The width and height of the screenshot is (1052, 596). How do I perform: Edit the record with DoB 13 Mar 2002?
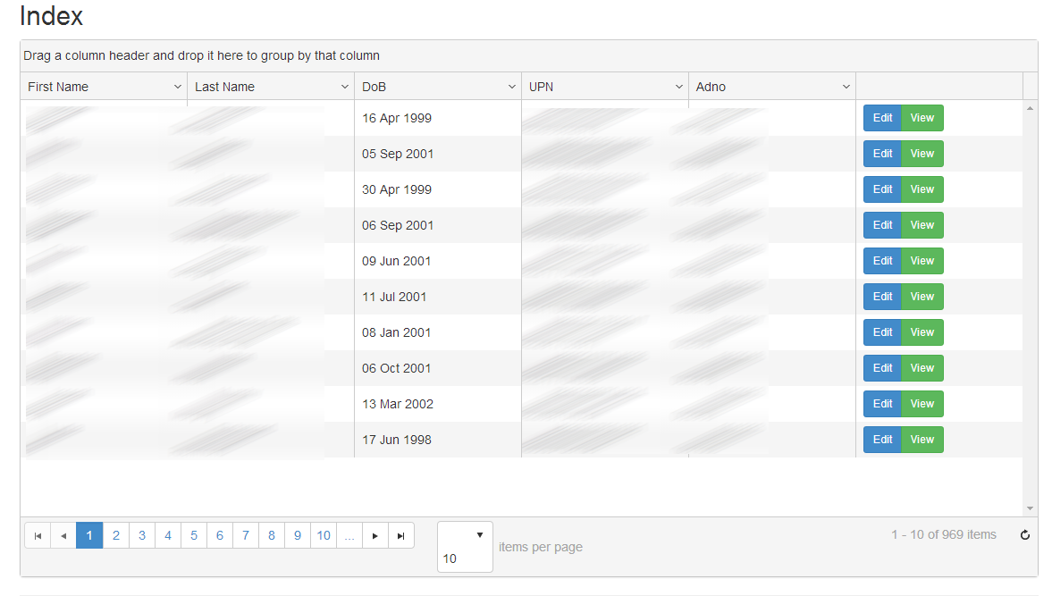click(882, 404)
